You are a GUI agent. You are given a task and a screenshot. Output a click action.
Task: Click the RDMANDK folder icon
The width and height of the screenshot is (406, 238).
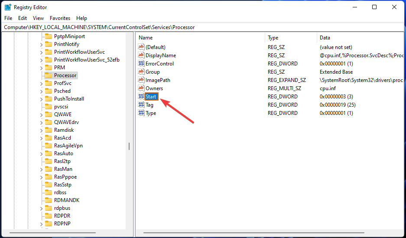click(49, 200)
